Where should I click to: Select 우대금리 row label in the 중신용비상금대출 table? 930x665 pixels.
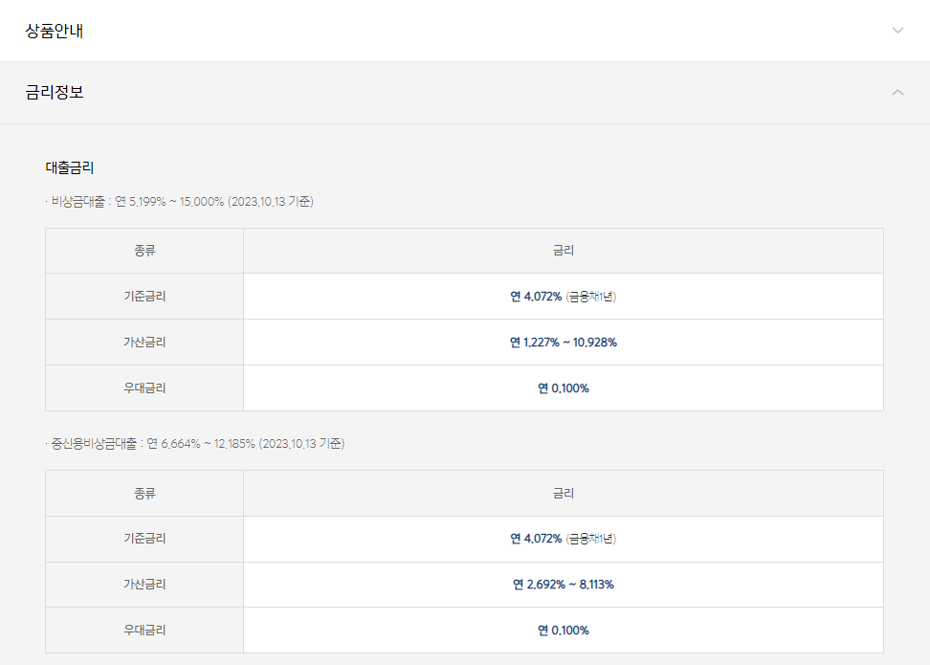(x=144, y=630)
